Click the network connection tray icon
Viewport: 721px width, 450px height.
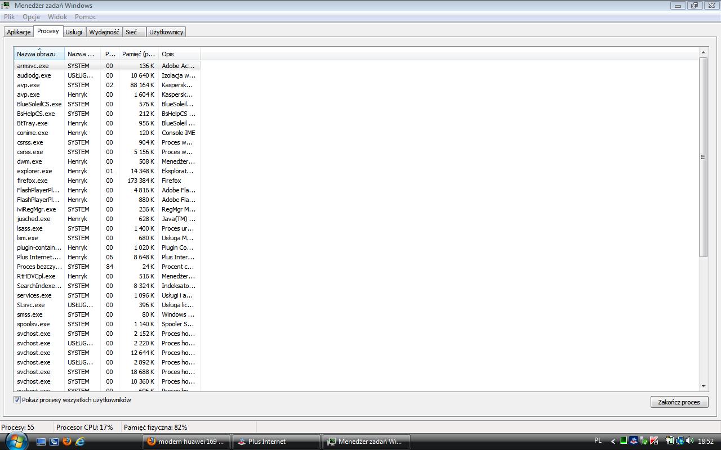pos(680,441)
